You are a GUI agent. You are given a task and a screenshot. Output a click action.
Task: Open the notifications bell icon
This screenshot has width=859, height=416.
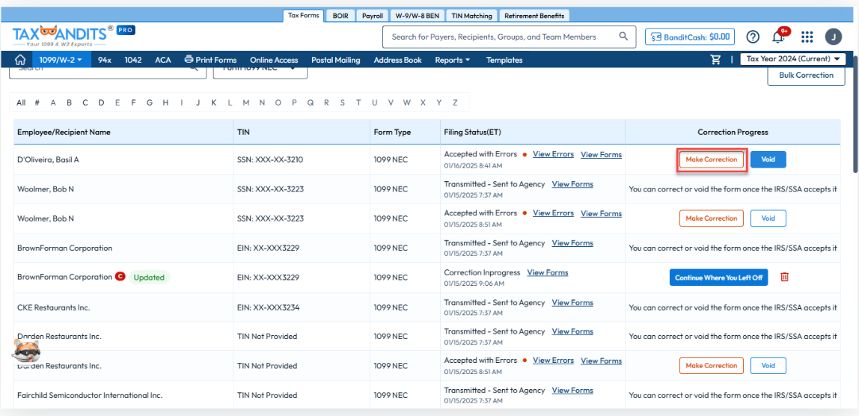click(x=779, y=37)
